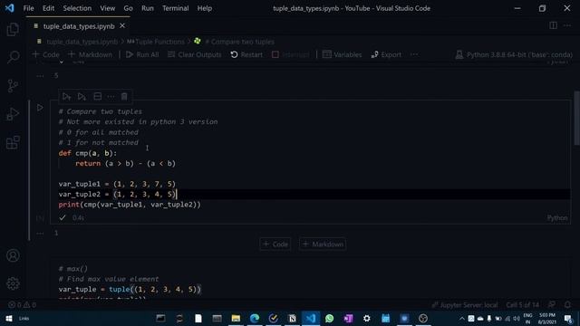Click the Interrupt kernel button
This screenshot has width=580, height=326.
[x=291, y=54]
